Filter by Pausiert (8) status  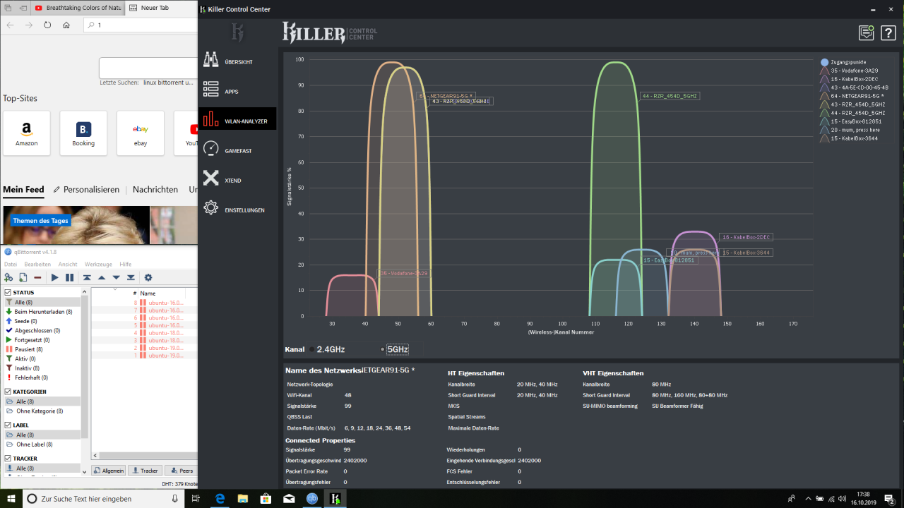(x=29, y=349)
